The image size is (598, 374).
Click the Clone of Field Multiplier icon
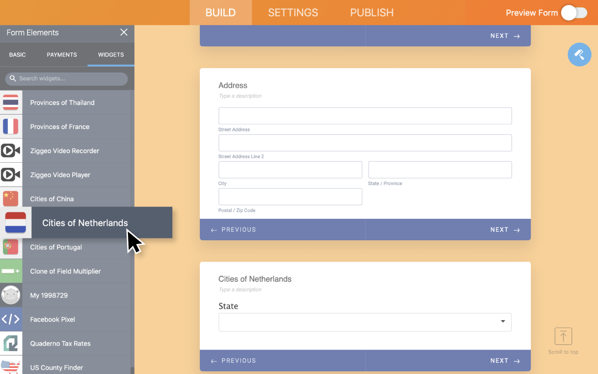point(10,271)
